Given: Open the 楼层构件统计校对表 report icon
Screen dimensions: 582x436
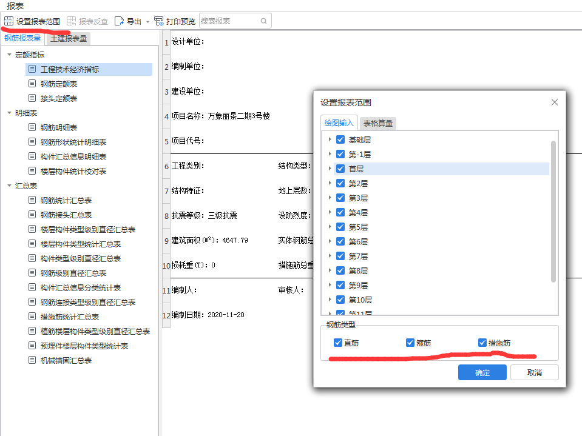Looking at the screenshot, I should (x=32, y=171).
